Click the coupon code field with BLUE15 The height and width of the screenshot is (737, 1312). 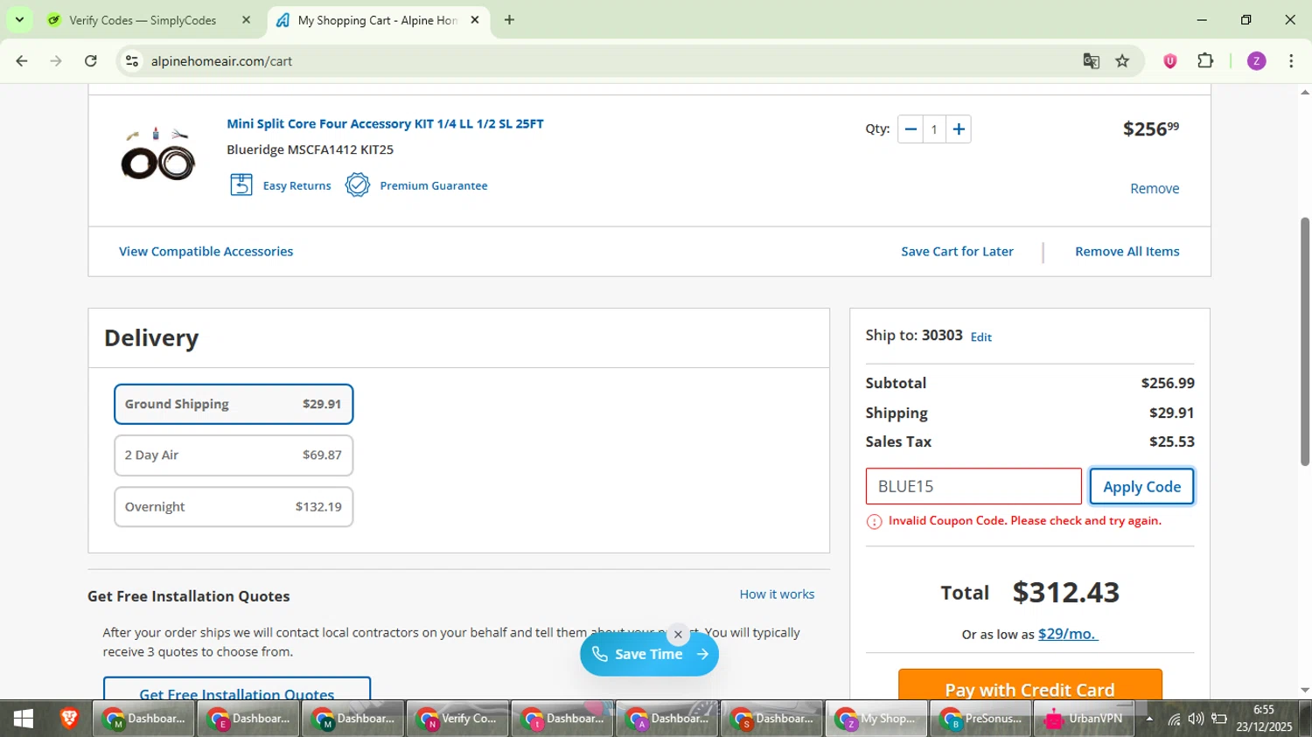[x=974, y=487]
